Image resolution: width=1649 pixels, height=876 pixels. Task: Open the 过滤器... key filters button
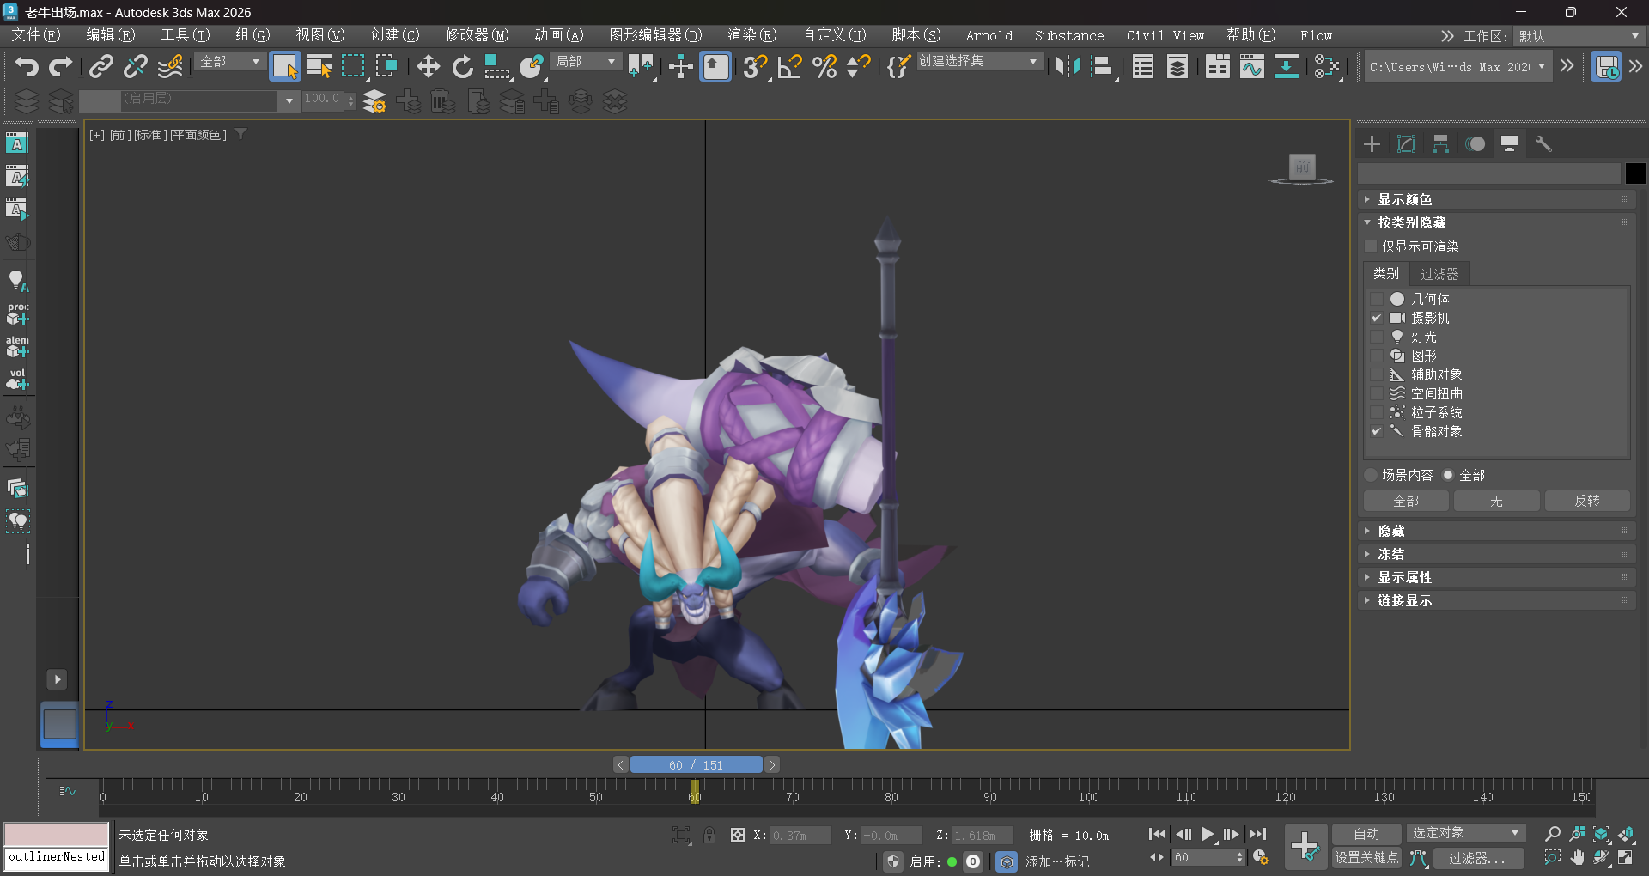coord(1478,857)
